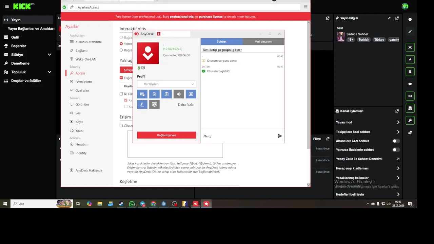Image resolution: width=434 pixels, height=244 pixels.
Task: Edit stream info with the Yayın bilgisi pencil icon
Action: [x=389, y=18]
